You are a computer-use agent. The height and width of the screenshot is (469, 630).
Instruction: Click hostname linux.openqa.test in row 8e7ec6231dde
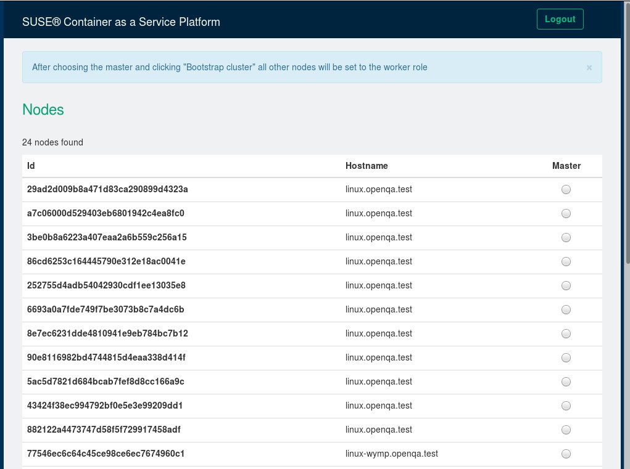379,334
